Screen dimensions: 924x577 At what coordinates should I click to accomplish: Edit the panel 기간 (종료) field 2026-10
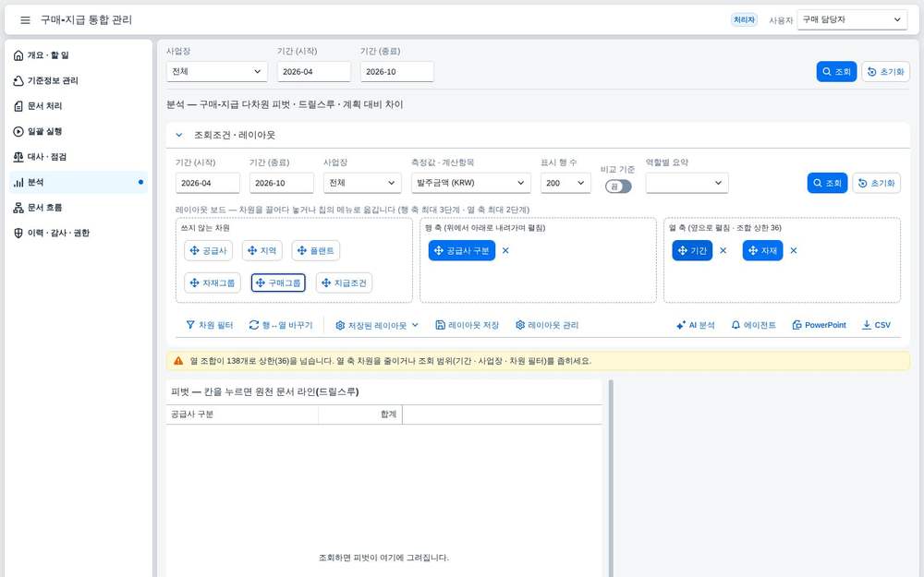[x=281, y=183]
